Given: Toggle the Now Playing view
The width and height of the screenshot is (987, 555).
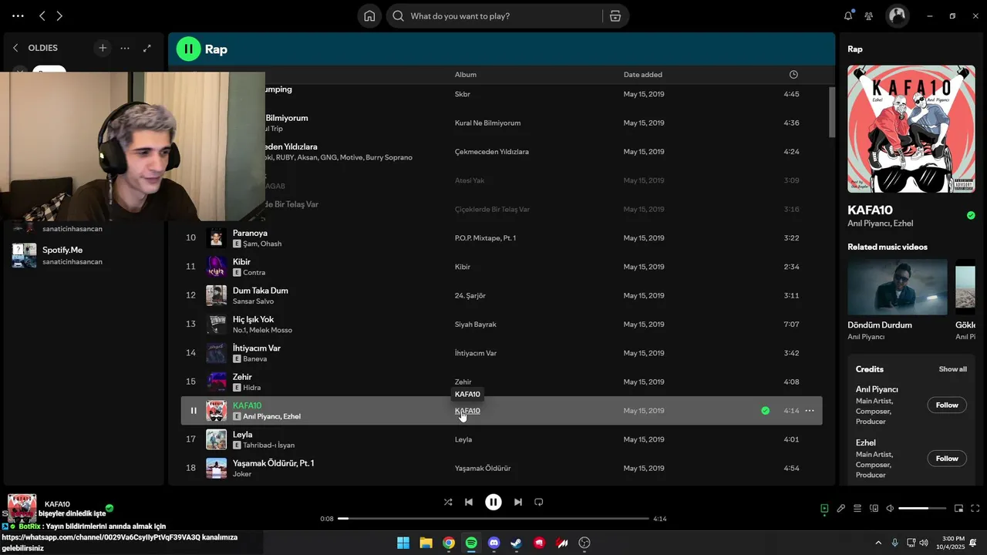Looking at the screenshot, I should 824,509.
